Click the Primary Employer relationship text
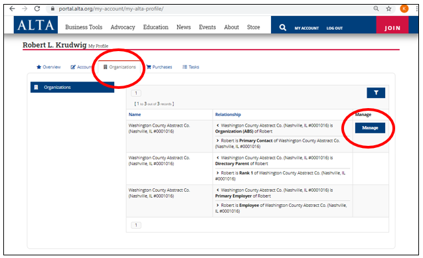The image size is (423, 258). click(x=233, y=196)
